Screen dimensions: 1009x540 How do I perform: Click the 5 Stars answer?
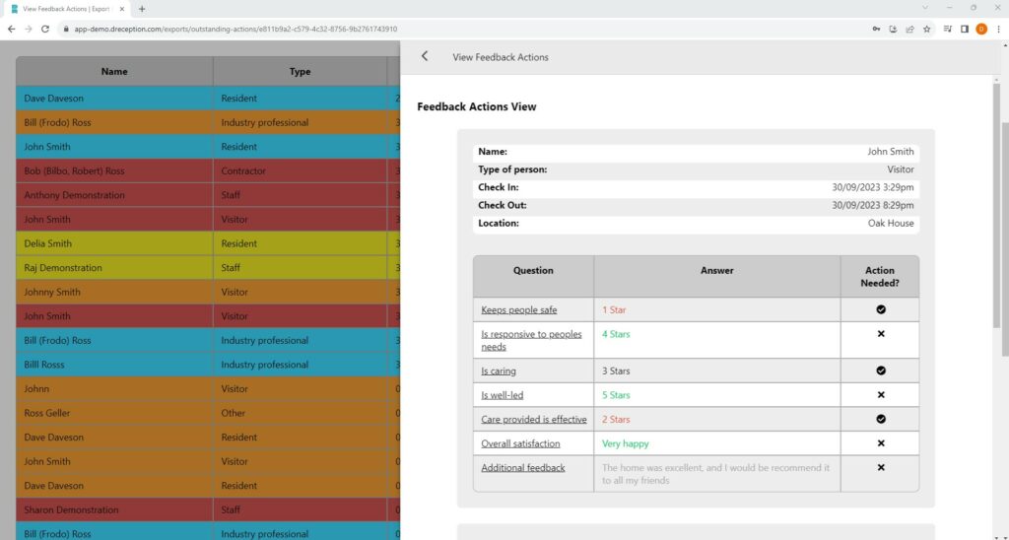coord(616,395)
